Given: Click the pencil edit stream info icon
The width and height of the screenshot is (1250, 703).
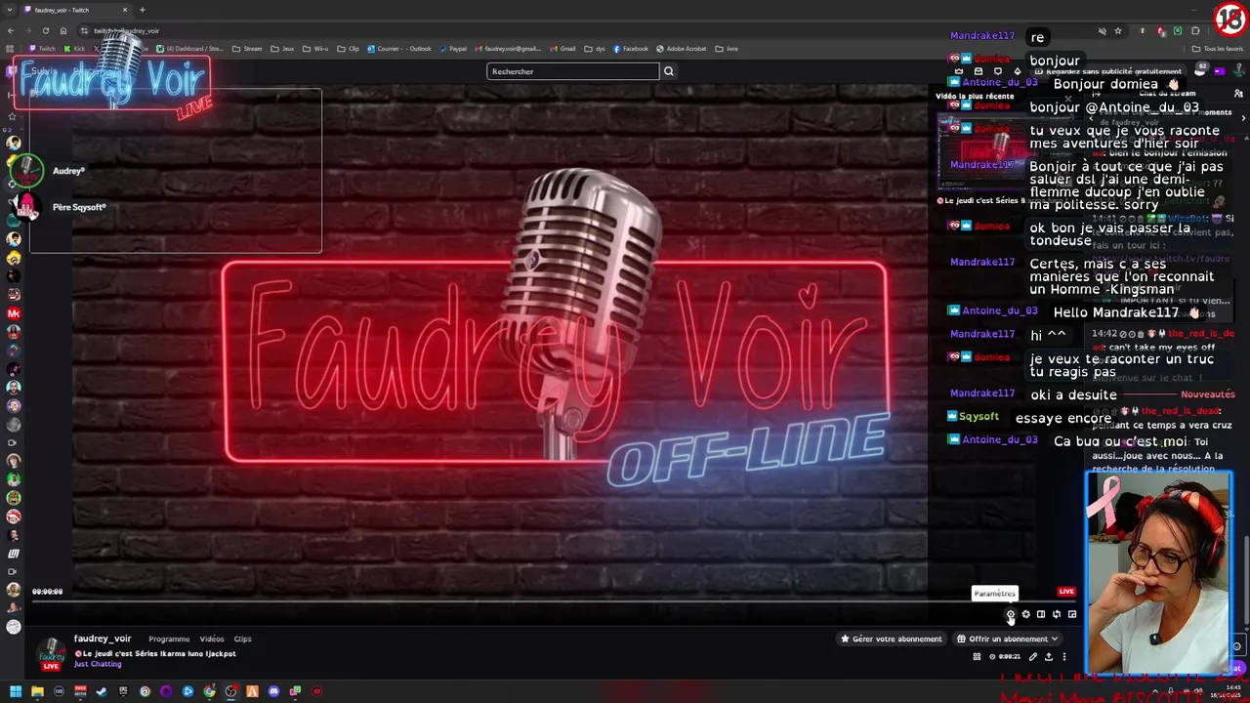Looking at the screenshot, I should pos(1032,657).
